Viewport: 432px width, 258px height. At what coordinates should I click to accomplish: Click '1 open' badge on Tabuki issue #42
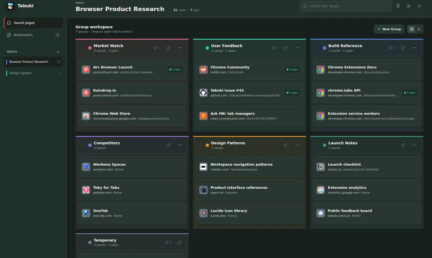pyautogui.click(x=292, y=93)
